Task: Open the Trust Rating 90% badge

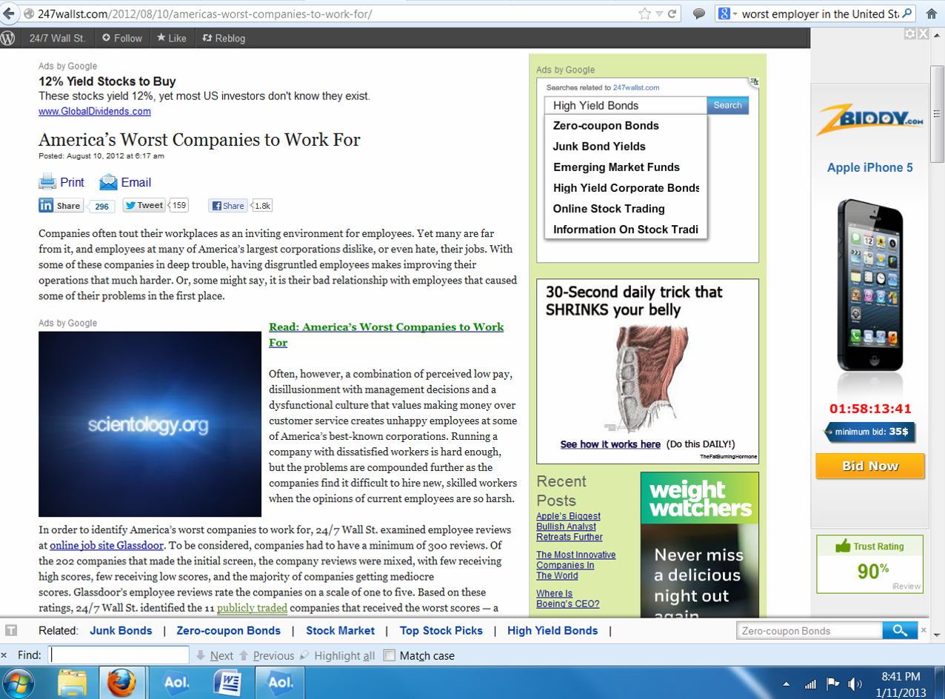Action: click(870, 564)
